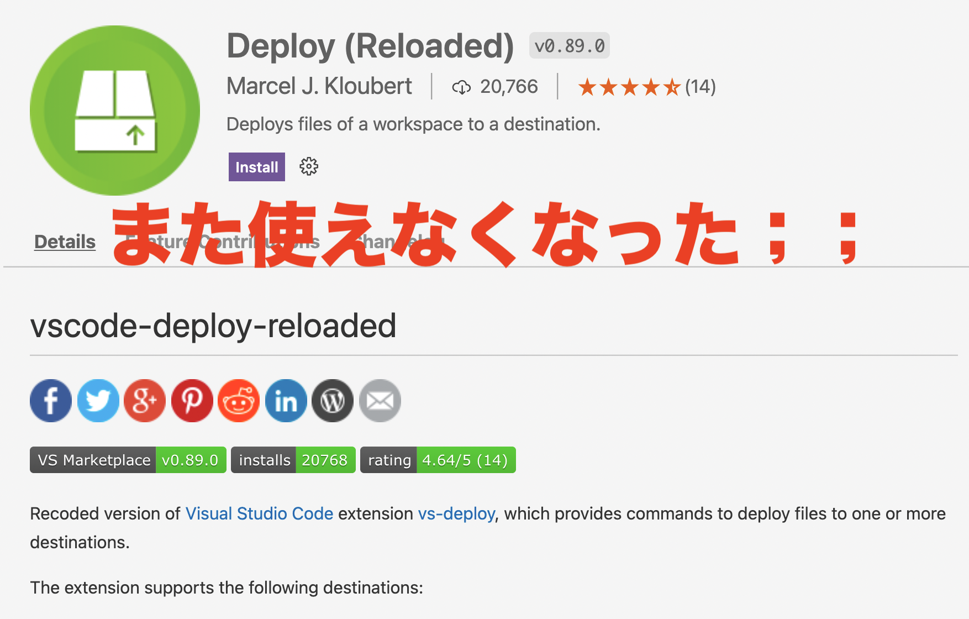The width and height of the screenshot is (969, 619).
Task: Open the extension gear settings menu
Action: (309, 166)
